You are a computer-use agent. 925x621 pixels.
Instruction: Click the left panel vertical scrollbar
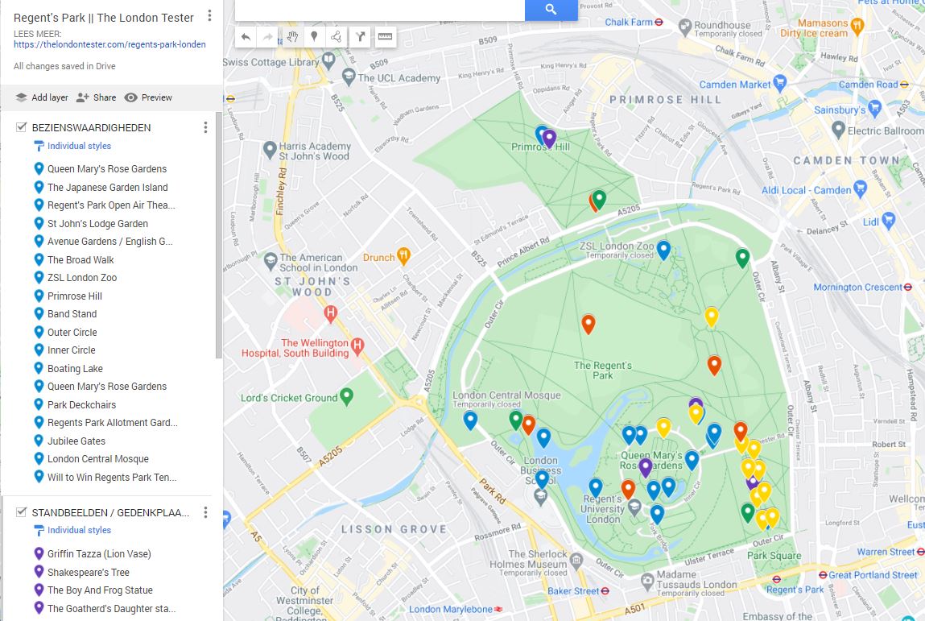pos(219,235)
